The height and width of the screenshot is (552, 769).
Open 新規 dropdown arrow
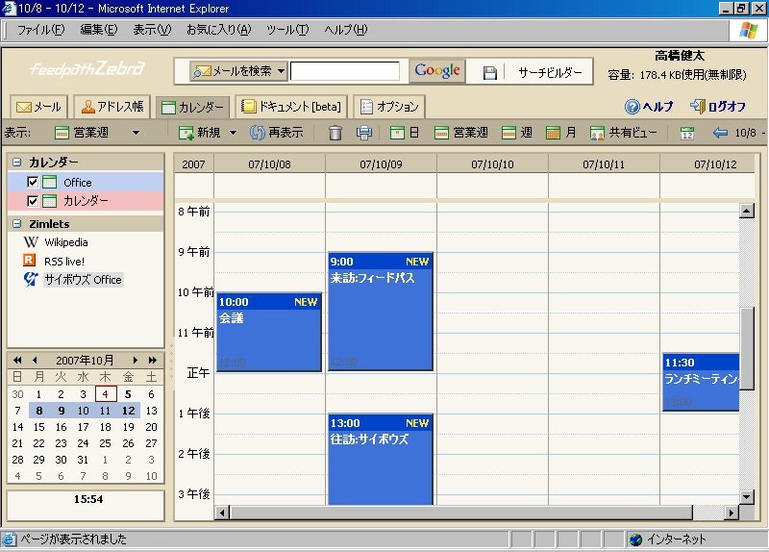[233, 133]
